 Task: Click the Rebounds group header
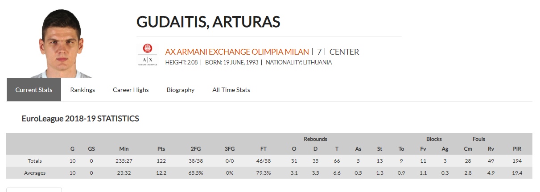pos(315,139)
